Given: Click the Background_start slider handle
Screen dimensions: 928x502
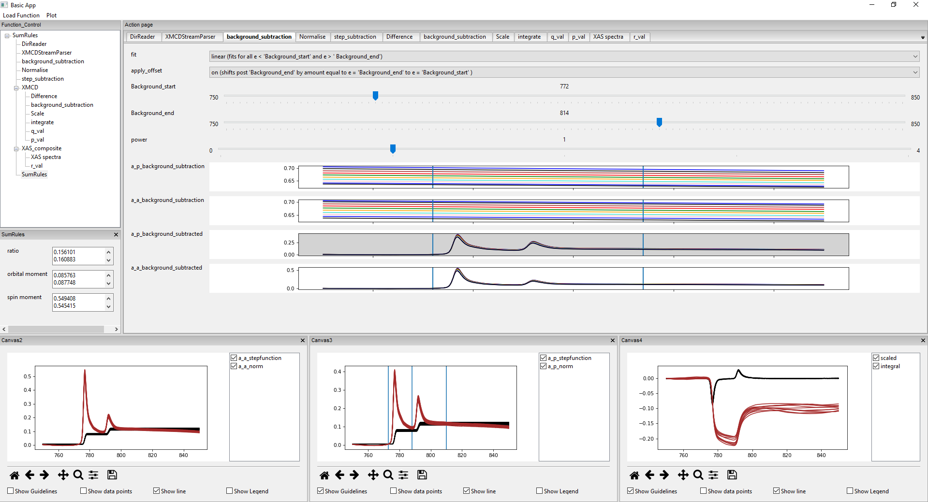Looking at the screenshot, I should (x=375, y=96).
